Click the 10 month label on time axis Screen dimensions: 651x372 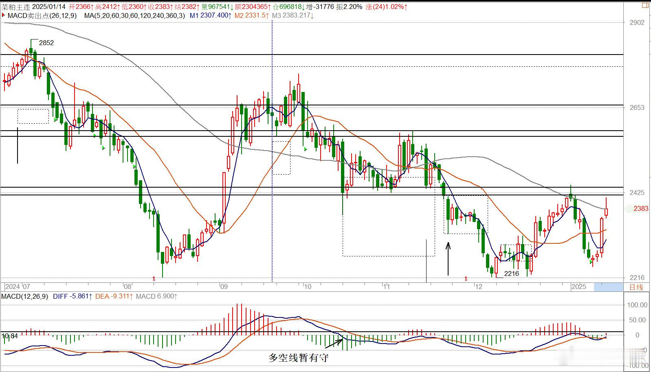(x=307, y=287)
